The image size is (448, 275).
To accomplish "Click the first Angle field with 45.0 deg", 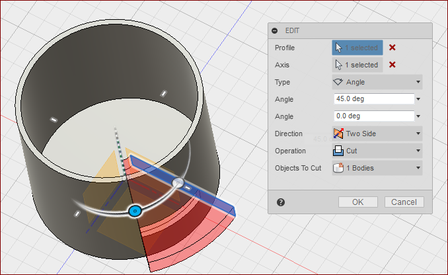I will (x=374, y=99).
